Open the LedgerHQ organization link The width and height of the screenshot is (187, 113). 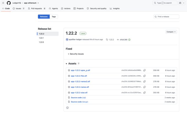[x=17, y=3]
